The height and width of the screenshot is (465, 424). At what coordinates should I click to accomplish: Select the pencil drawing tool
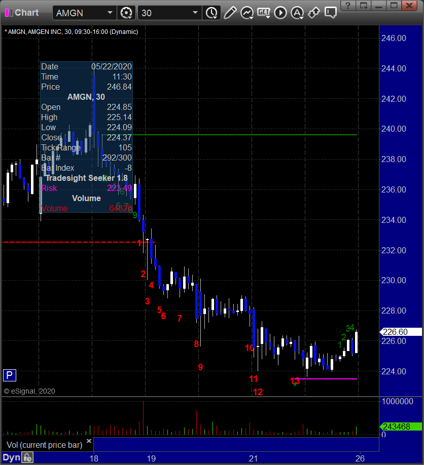click(230, 13)
